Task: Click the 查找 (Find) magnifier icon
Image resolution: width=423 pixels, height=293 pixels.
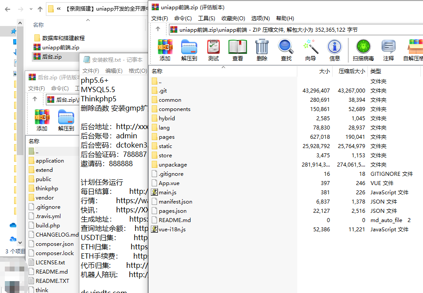Action: point(286,47)
